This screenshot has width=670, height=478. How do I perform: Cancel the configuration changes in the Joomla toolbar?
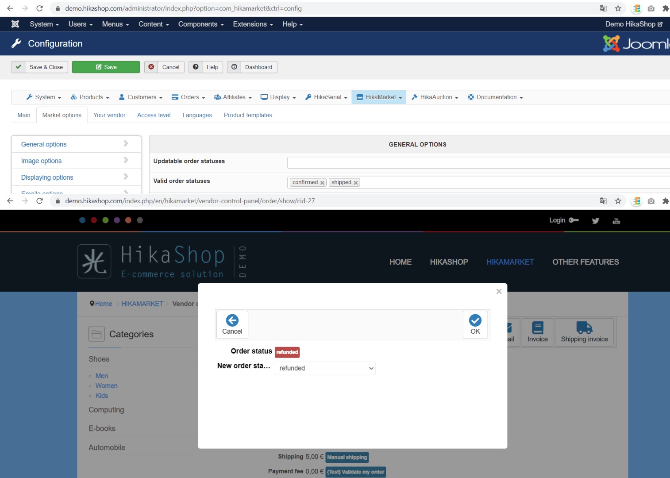[164, 67]
